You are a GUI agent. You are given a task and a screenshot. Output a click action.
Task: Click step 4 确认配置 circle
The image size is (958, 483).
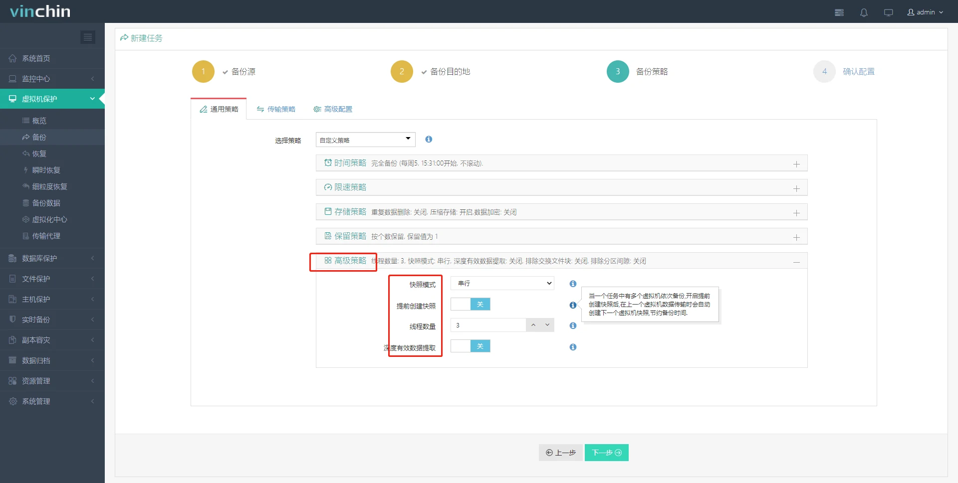click(824, 71)
